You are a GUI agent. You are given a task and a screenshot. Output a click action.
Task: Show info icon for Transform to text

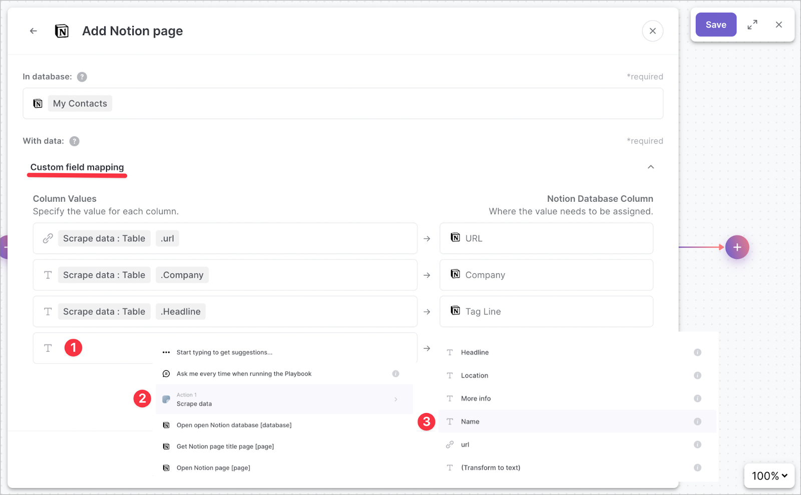[x=697, y=468]
